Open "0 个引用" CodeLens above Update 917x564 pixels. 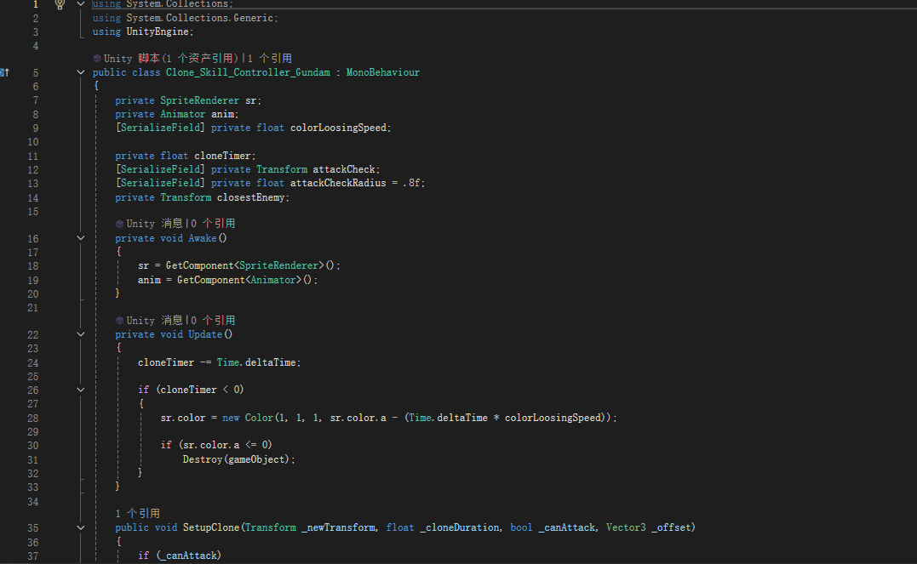pos(213,321)
